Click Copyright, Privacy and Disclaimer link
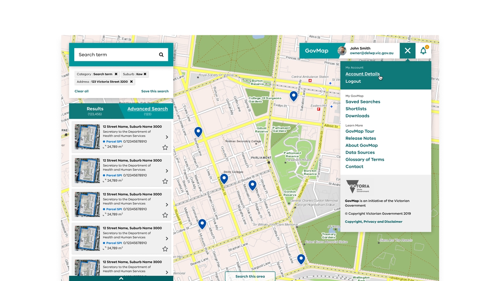This screenshot has height=281, width=500. tap(374, 222)
